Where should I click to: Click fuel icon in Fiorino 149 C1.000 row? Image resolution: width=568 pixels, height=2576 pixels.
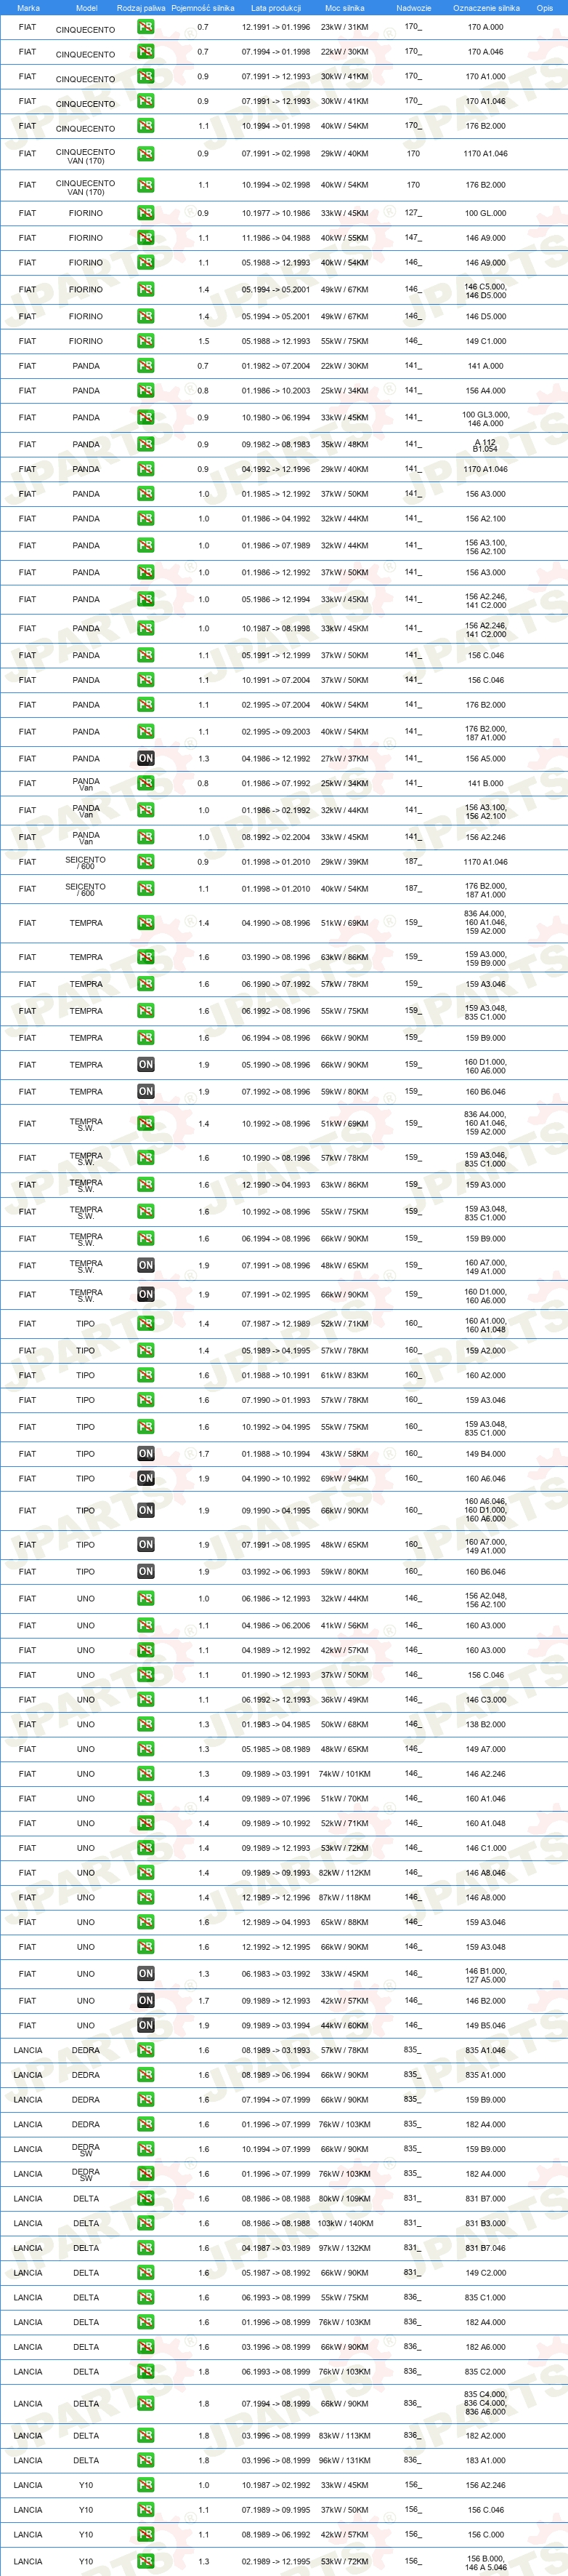146,341
